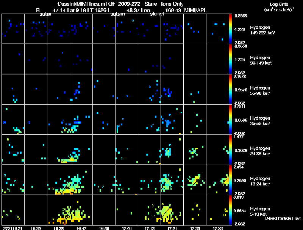Click the 1.477 colorbar maximum value

(x=239, y=137)
